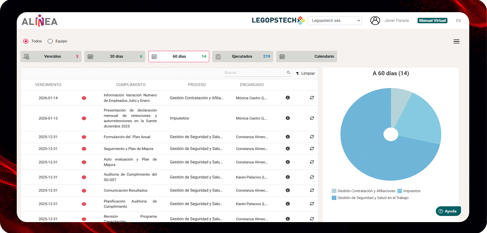
Task: Open the ES language selector
Action: [x=458, y=21]
